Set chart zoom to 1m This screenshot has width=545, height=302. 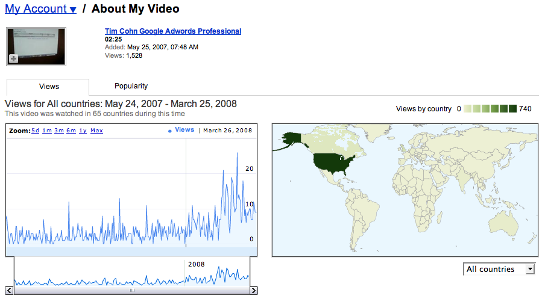coord(47,131)
